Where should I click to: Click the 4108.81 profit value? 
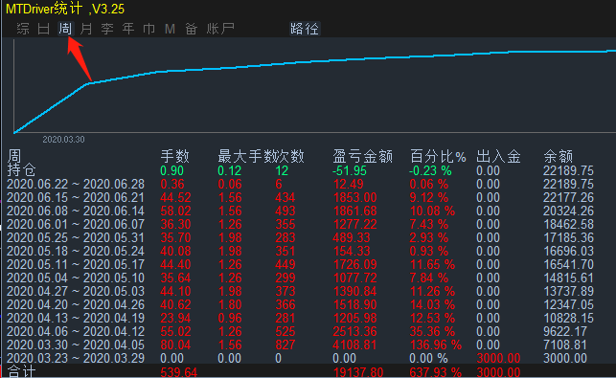click(354, 345)
